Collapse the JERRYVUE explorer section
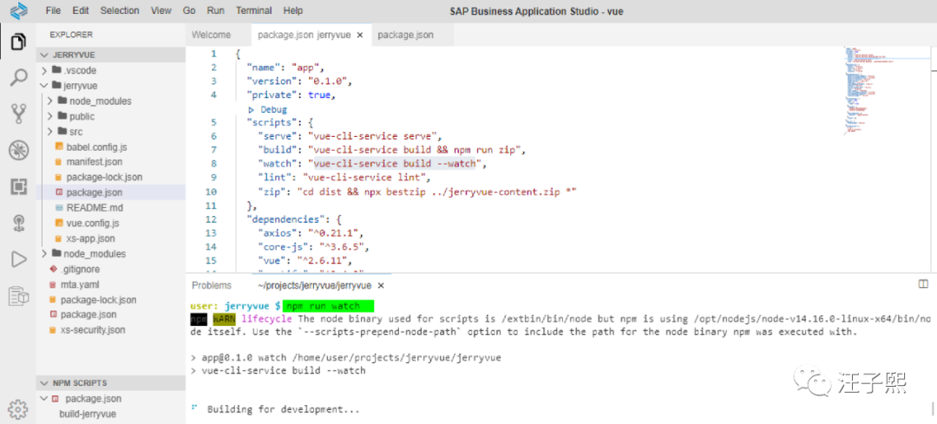This screenshot has height=424, width=937. point(110,55)
